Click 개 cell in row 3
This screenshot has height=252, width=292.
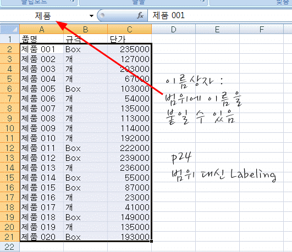pos(85,59)
